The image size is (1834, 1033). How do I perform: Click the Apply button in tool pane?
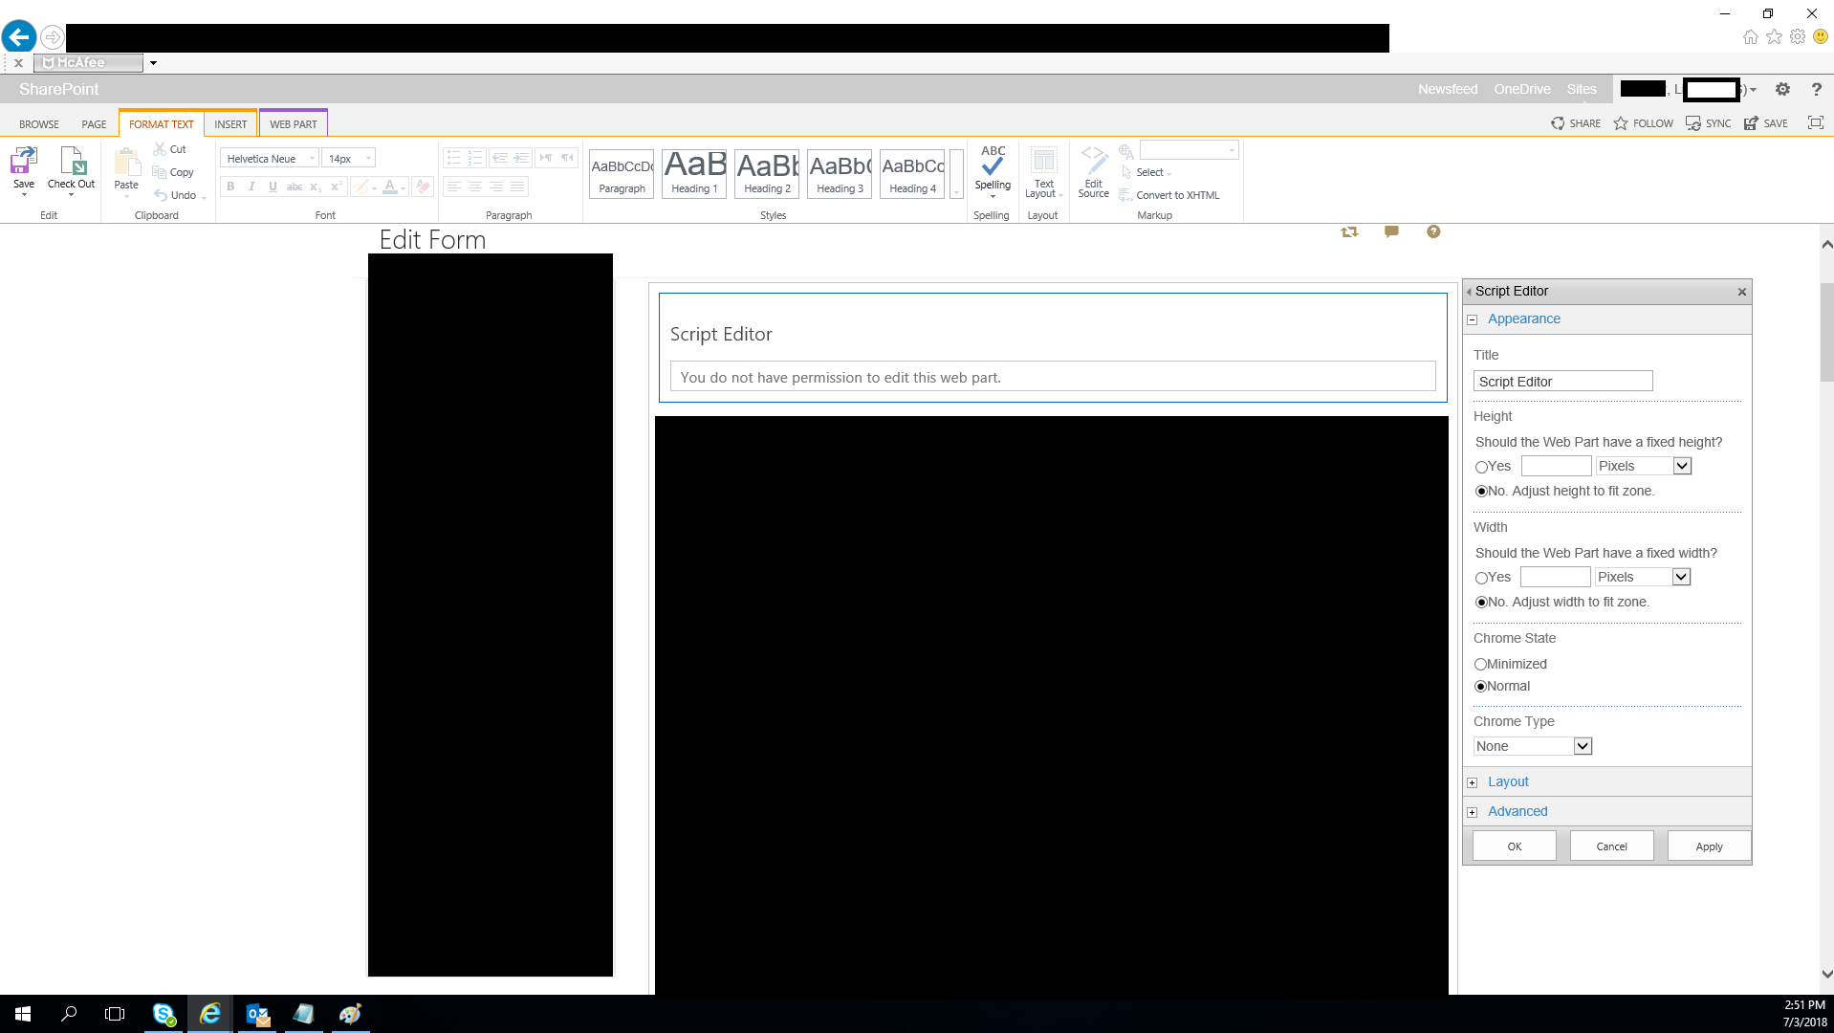1710,846
